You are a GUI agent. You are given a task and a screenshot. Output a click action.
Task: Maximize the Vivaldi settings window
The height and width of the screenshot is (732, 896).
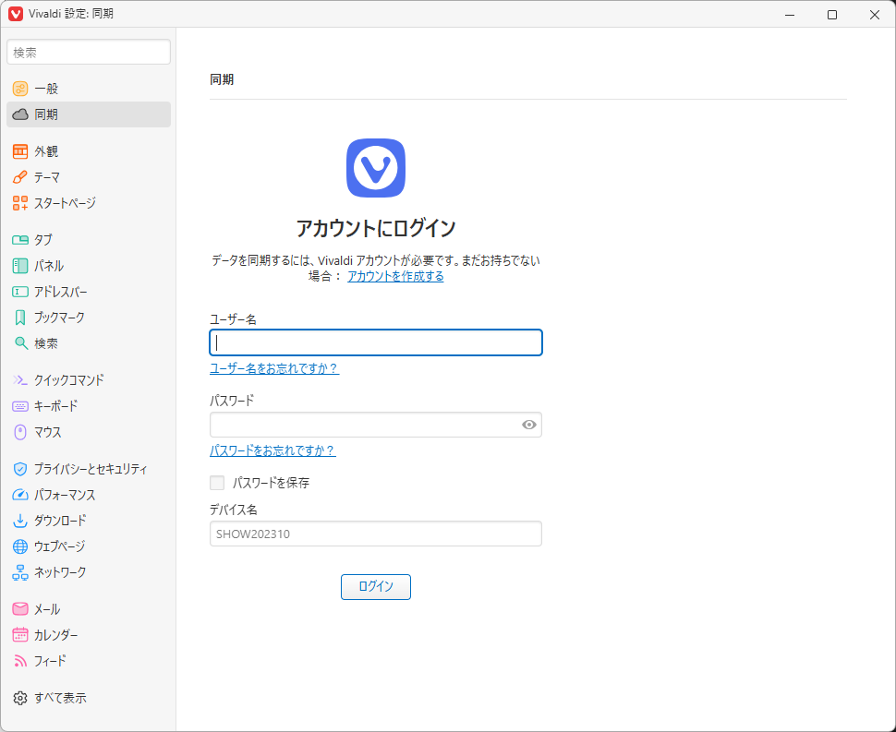click(x=832, y=14)
